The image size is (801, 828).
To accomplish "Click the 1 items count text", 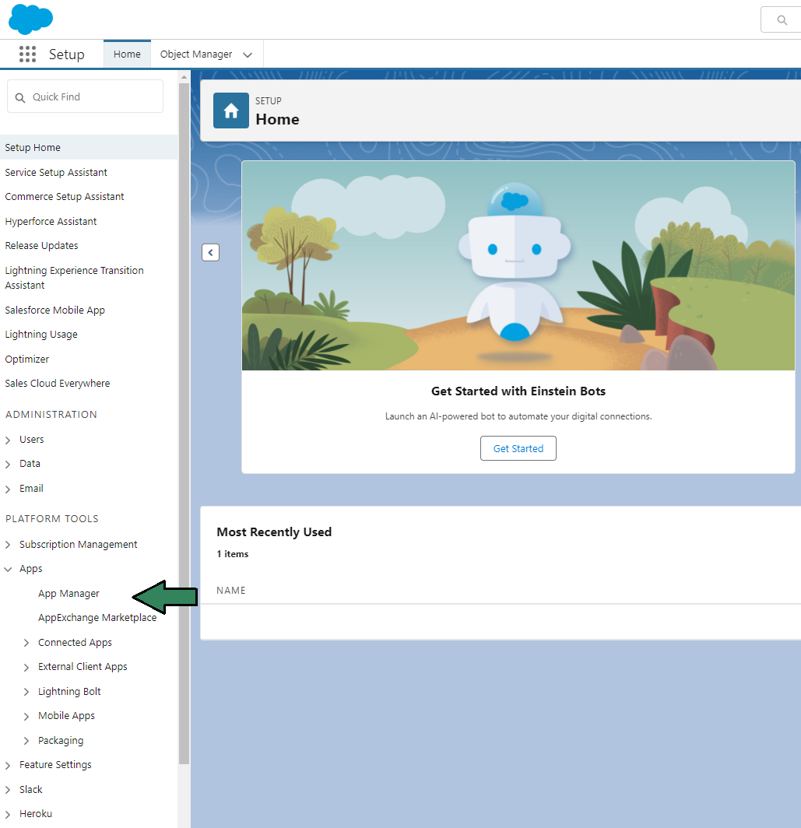I will pos(233,554).
